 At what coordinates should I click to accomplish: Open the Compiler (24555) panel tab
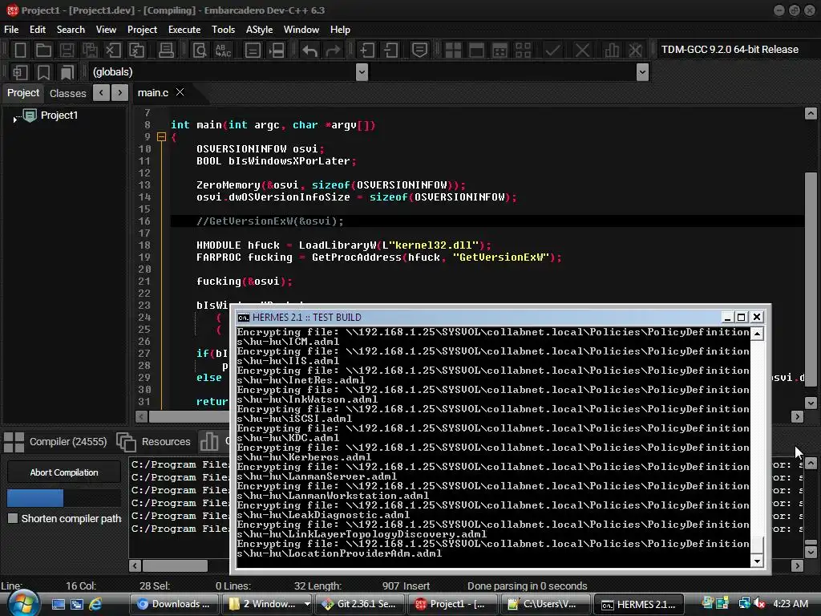[55, 442]
